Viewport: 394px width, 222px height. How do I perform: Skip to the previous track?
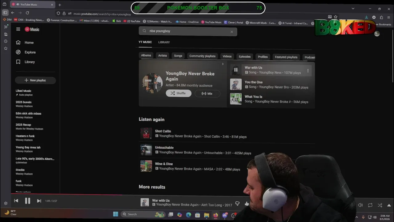(16, 201)
